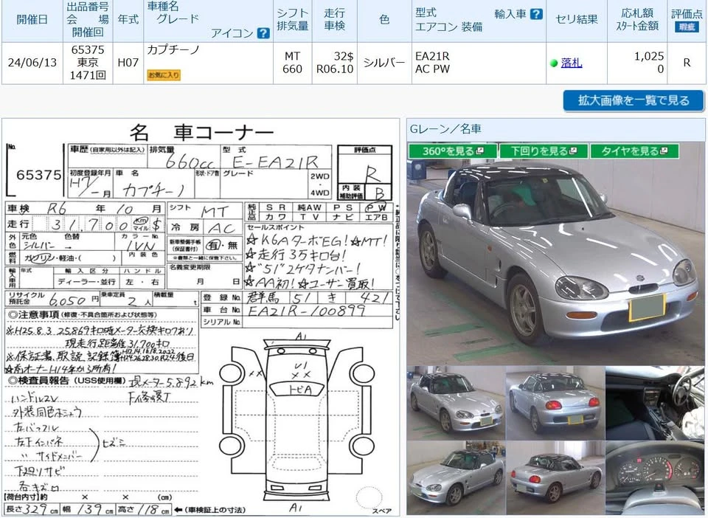Image resolution: width=708 pixels, height=518 pixels.
Task: Open the 下回りを見る underbody button
Action: [x=544, y=151]
